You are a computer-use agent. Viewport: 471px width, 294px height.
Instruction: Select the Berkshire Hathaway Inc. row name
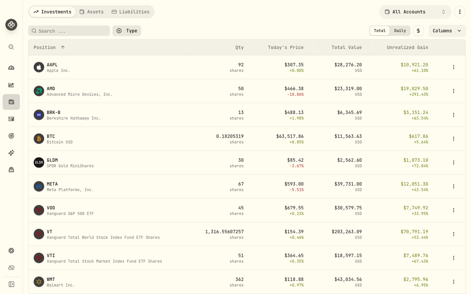click(x=74, y=118)
